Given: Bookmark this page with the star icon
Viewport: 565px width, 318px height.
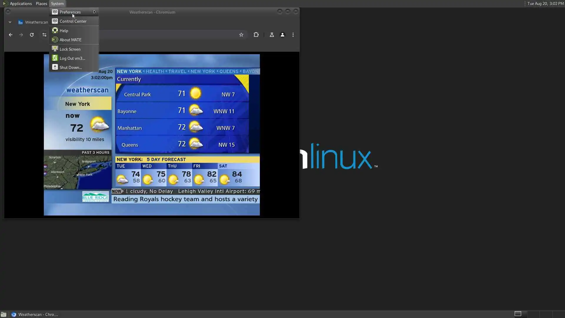Looking at the screenshot, I should click(x=241, y=35).
